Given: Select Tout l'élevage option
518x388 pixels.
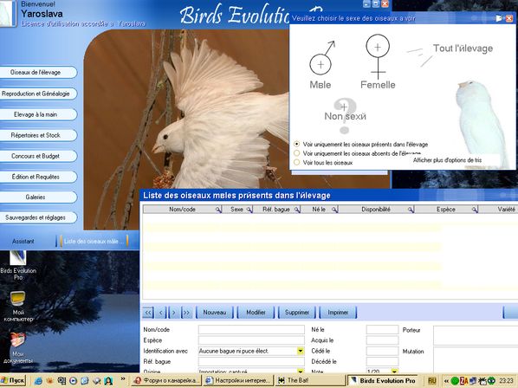Looking at the screenshot, I should (463, 48).
